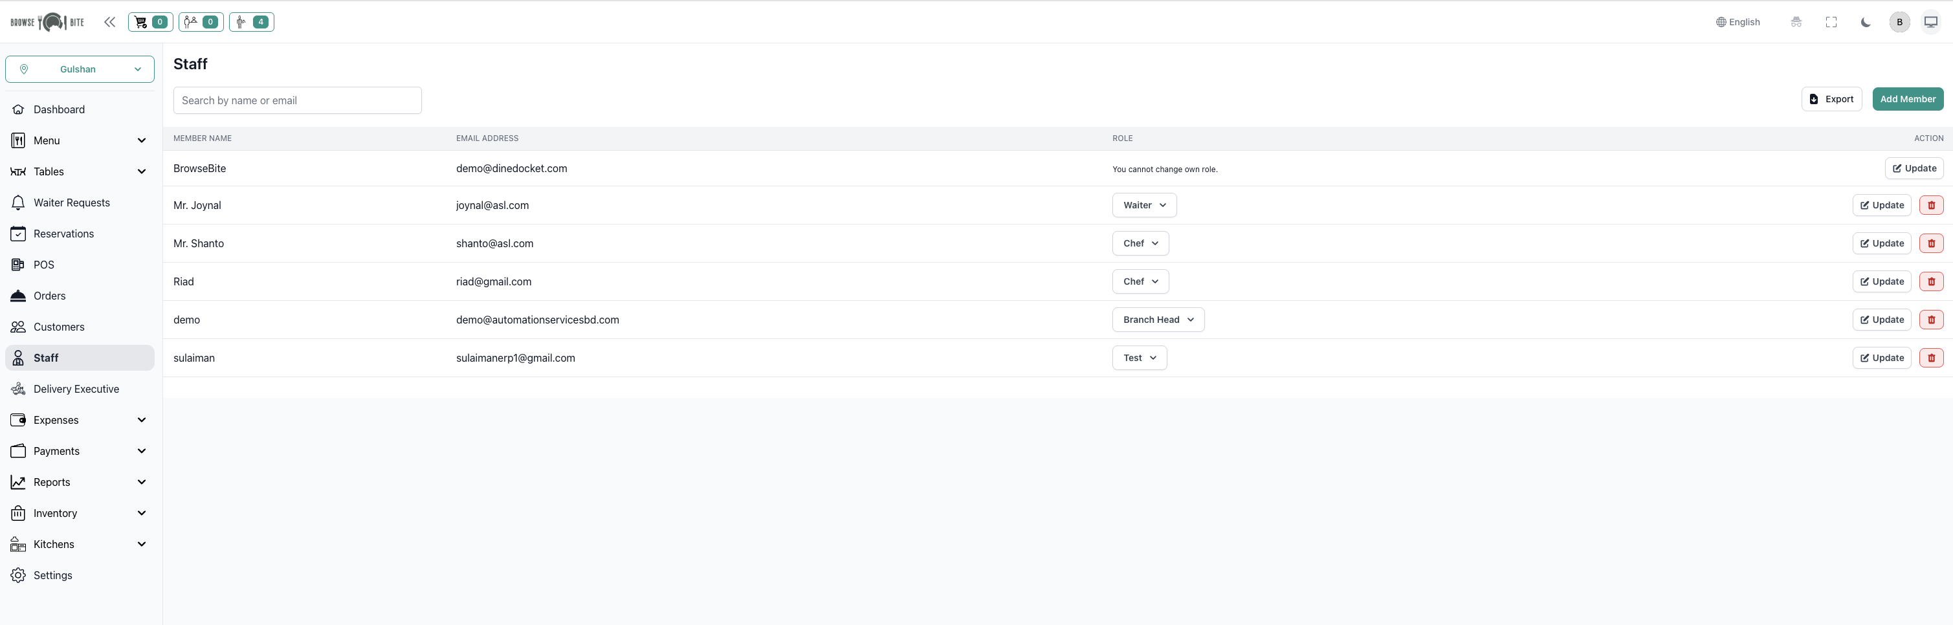Viewport: 1953px width, 625px height.
Task: Open the Delivery Executive page
Action: (x=76, y=389)
